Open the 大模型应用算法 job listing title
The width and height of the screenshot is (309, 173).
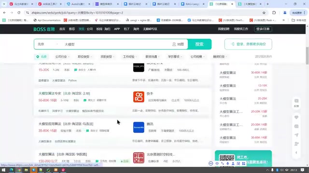tap(50, 124)
